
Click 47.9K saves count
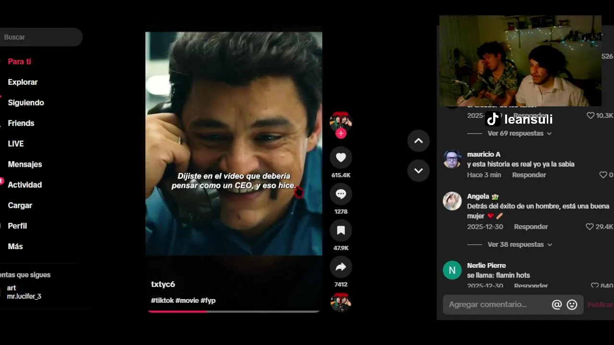tap(341, 248)
